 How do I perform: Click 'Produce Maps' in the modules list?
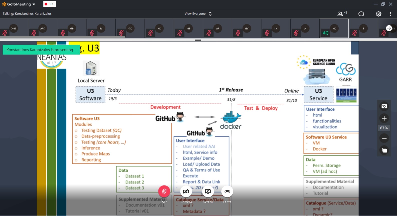96,154
